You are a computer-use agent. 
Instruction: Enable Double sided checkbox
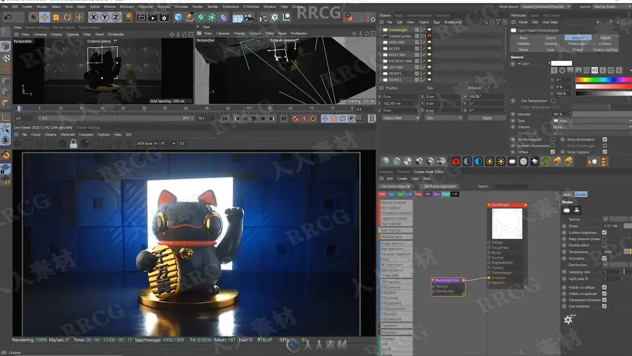click(x=604, y=245)
